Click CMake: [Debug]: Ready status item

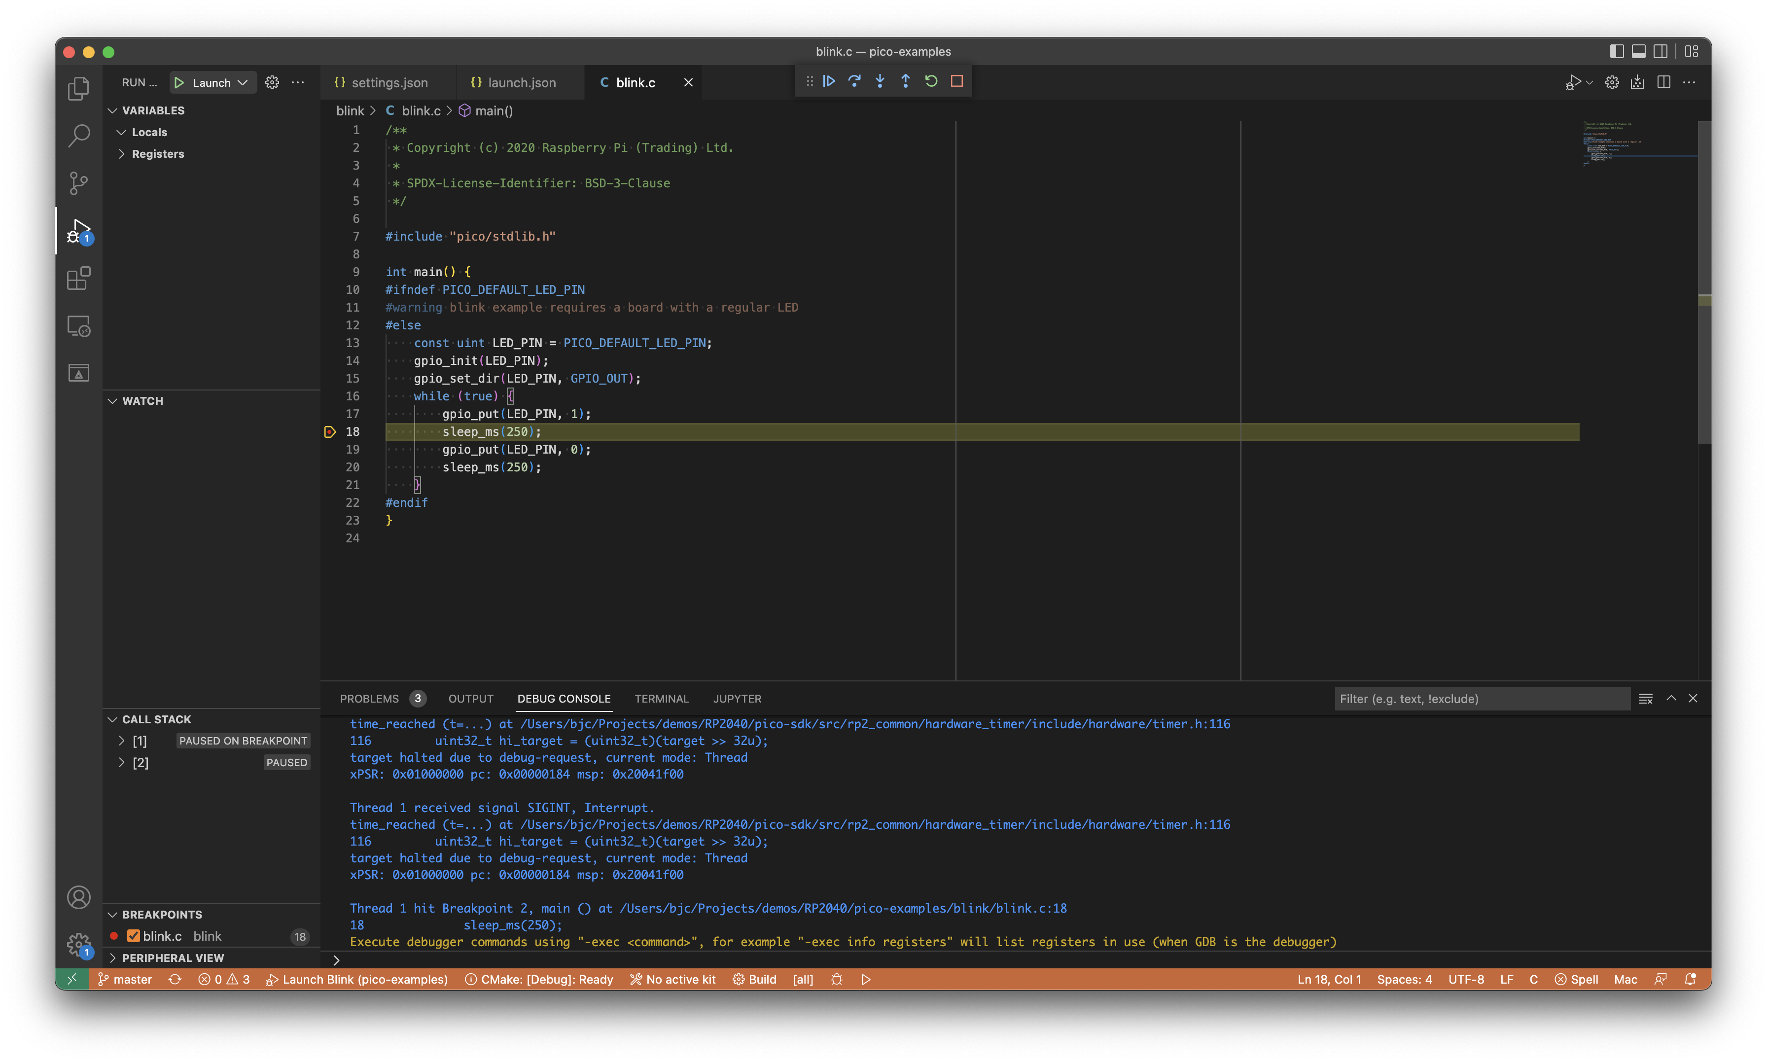click(538, 979)
